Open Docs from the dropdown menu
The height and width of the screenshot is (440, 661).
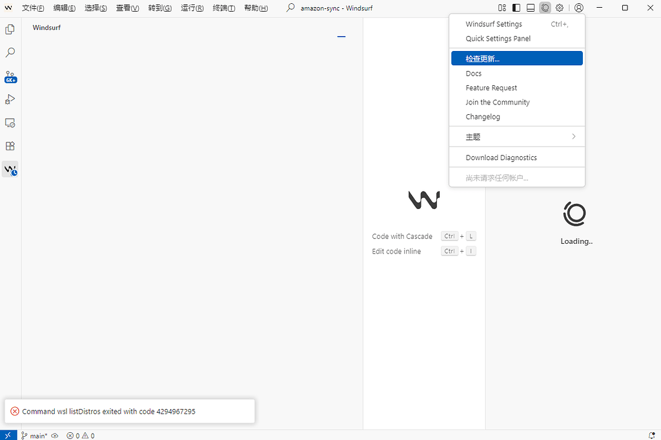coord(517,74)
